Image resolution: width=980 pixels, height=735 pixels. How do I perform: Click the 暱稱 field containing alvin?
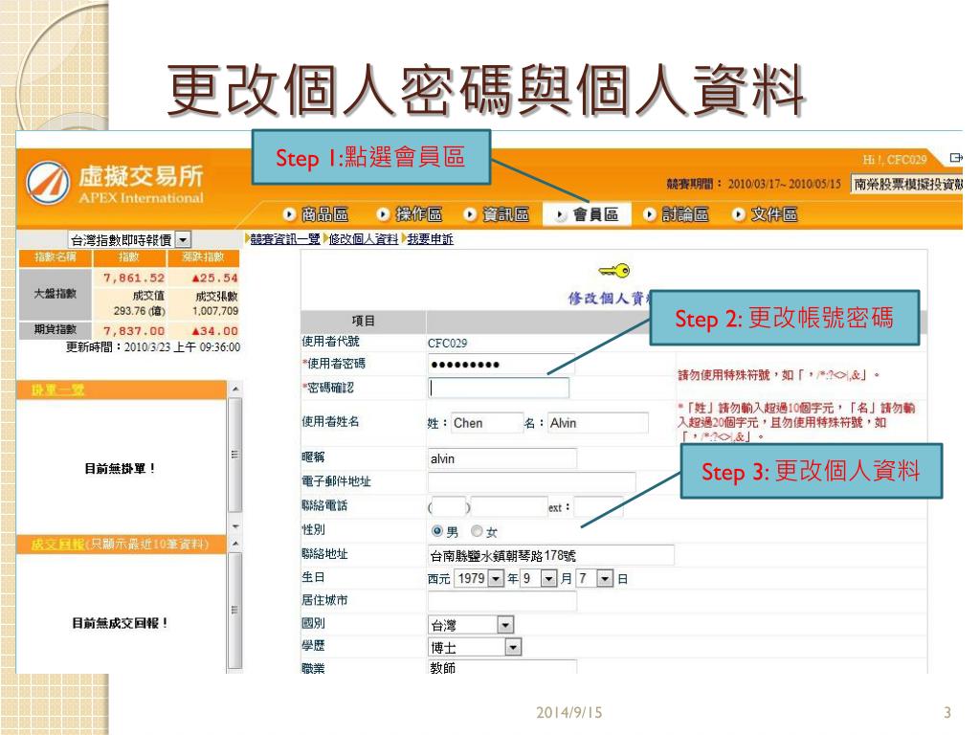coord(501,458)
